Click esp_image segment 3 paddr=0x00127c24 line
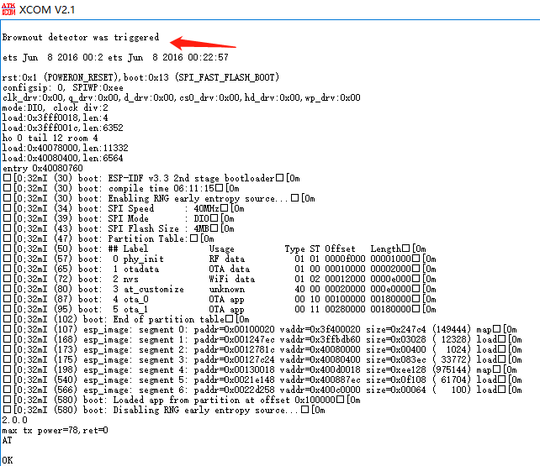The image size is (540, 466). coord(262,360)
